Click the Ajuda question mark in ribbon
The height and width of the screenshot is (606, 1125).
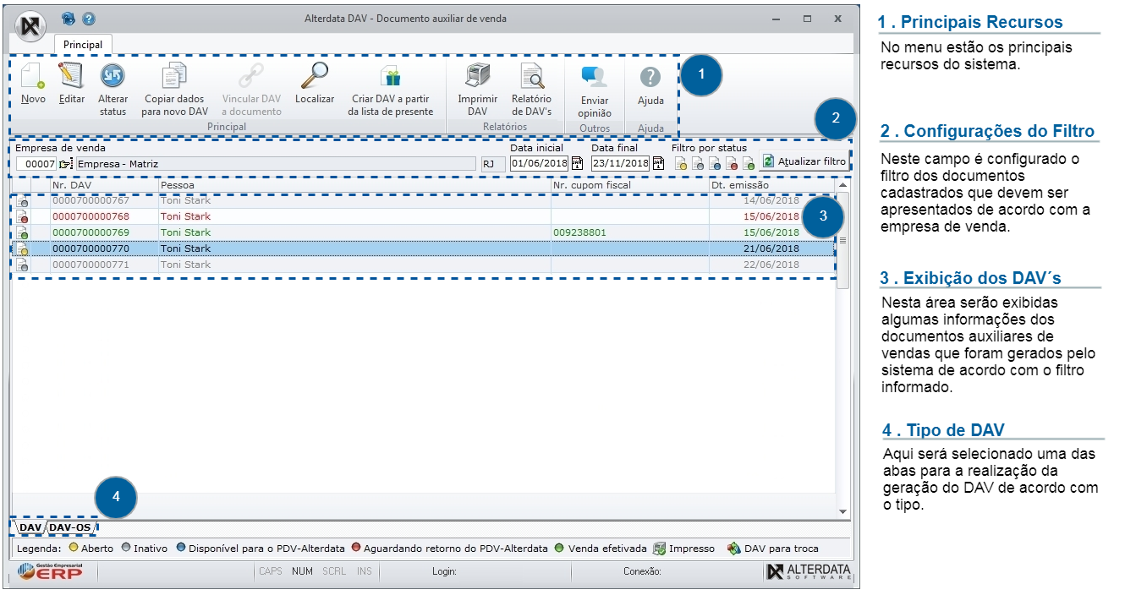click(650, 78)
